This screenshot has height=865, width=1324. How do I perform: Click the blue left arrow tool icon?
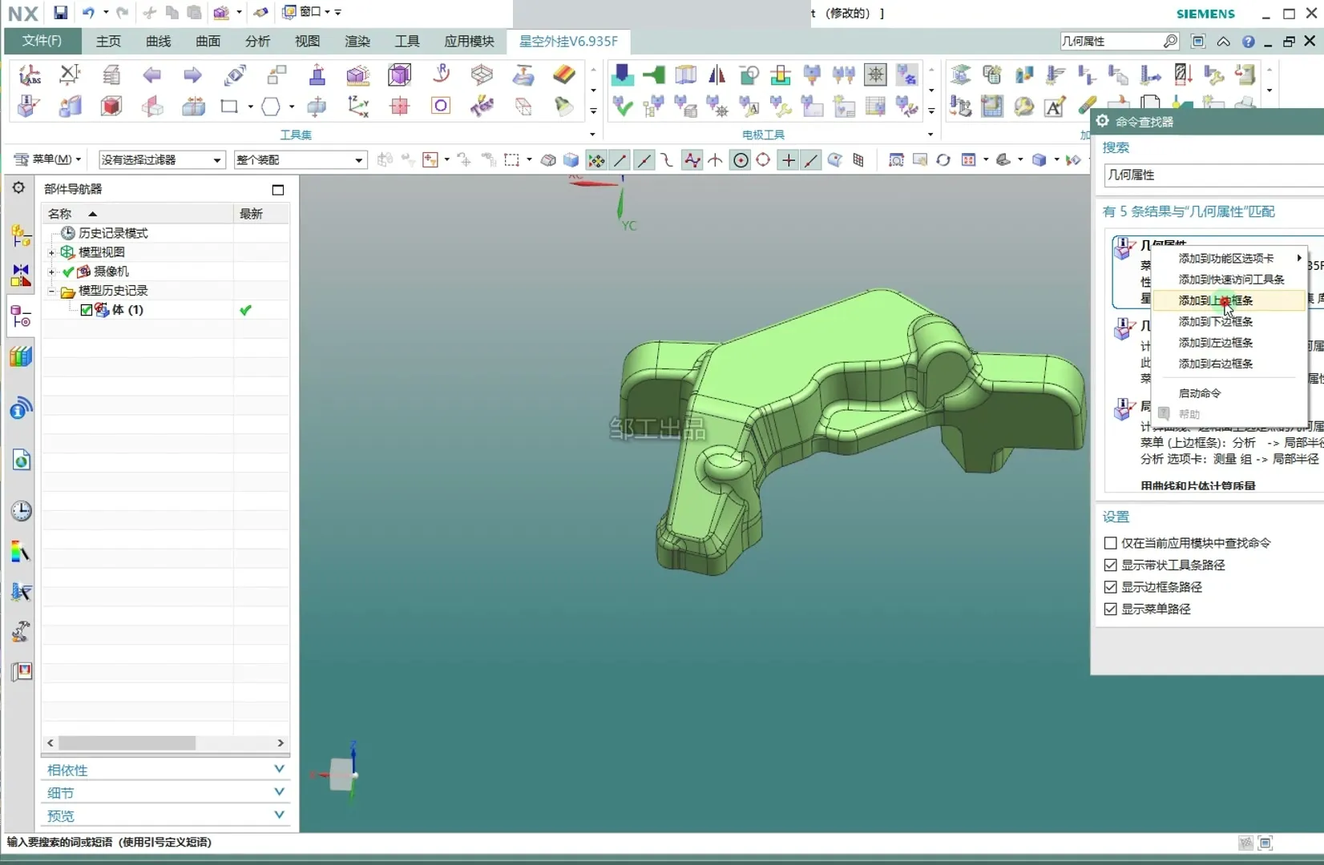click(151, 75)
